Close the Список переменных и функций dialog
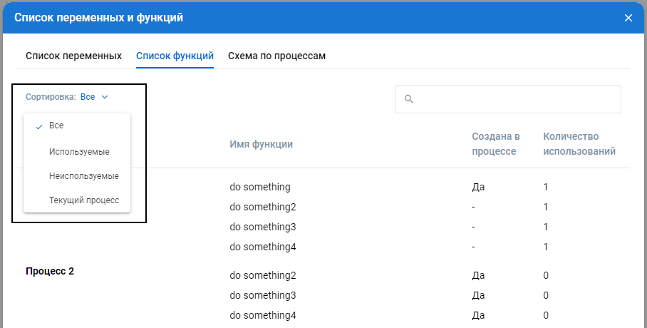 tap(628, 18)
